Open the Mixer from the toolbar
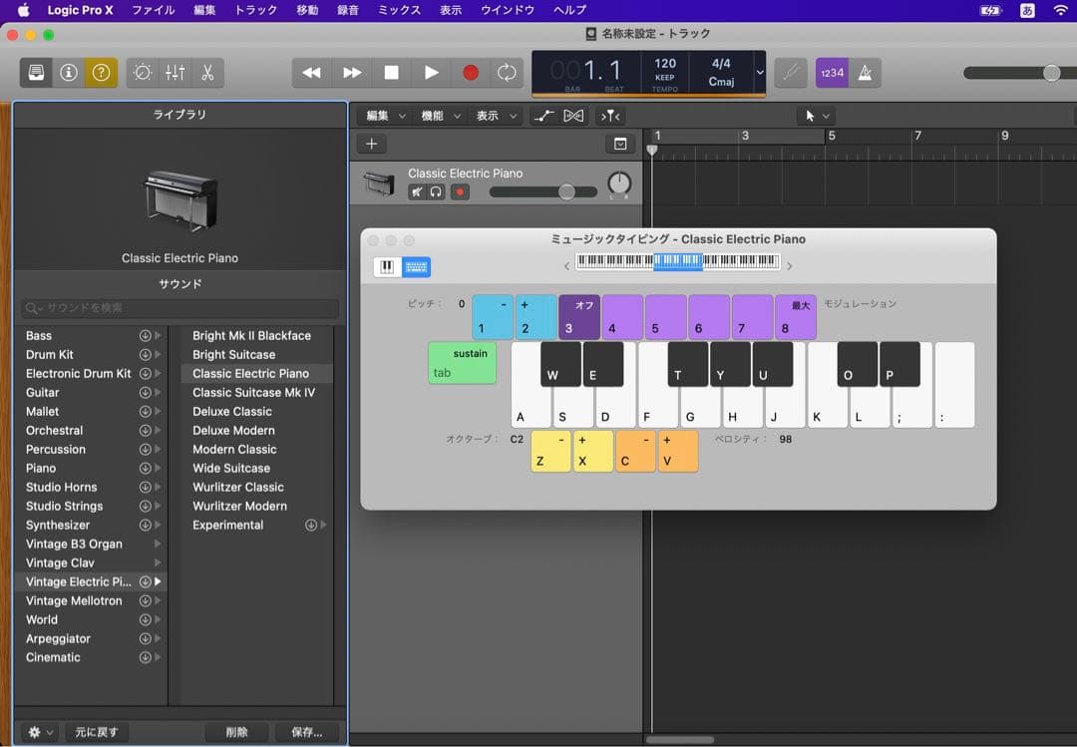Viewport: 1077px width, 747px height. [x=175, y=73]
